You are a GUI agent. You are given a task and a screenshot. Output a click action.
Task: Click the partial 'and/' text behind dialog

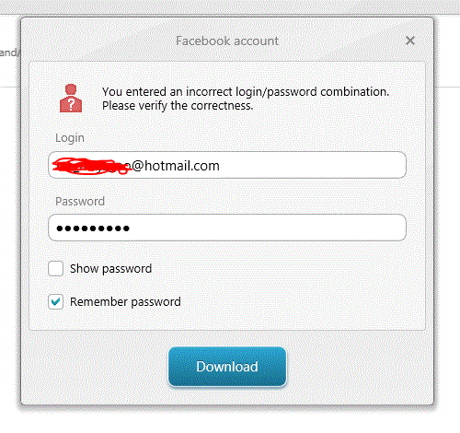click(x=9, y=53)
